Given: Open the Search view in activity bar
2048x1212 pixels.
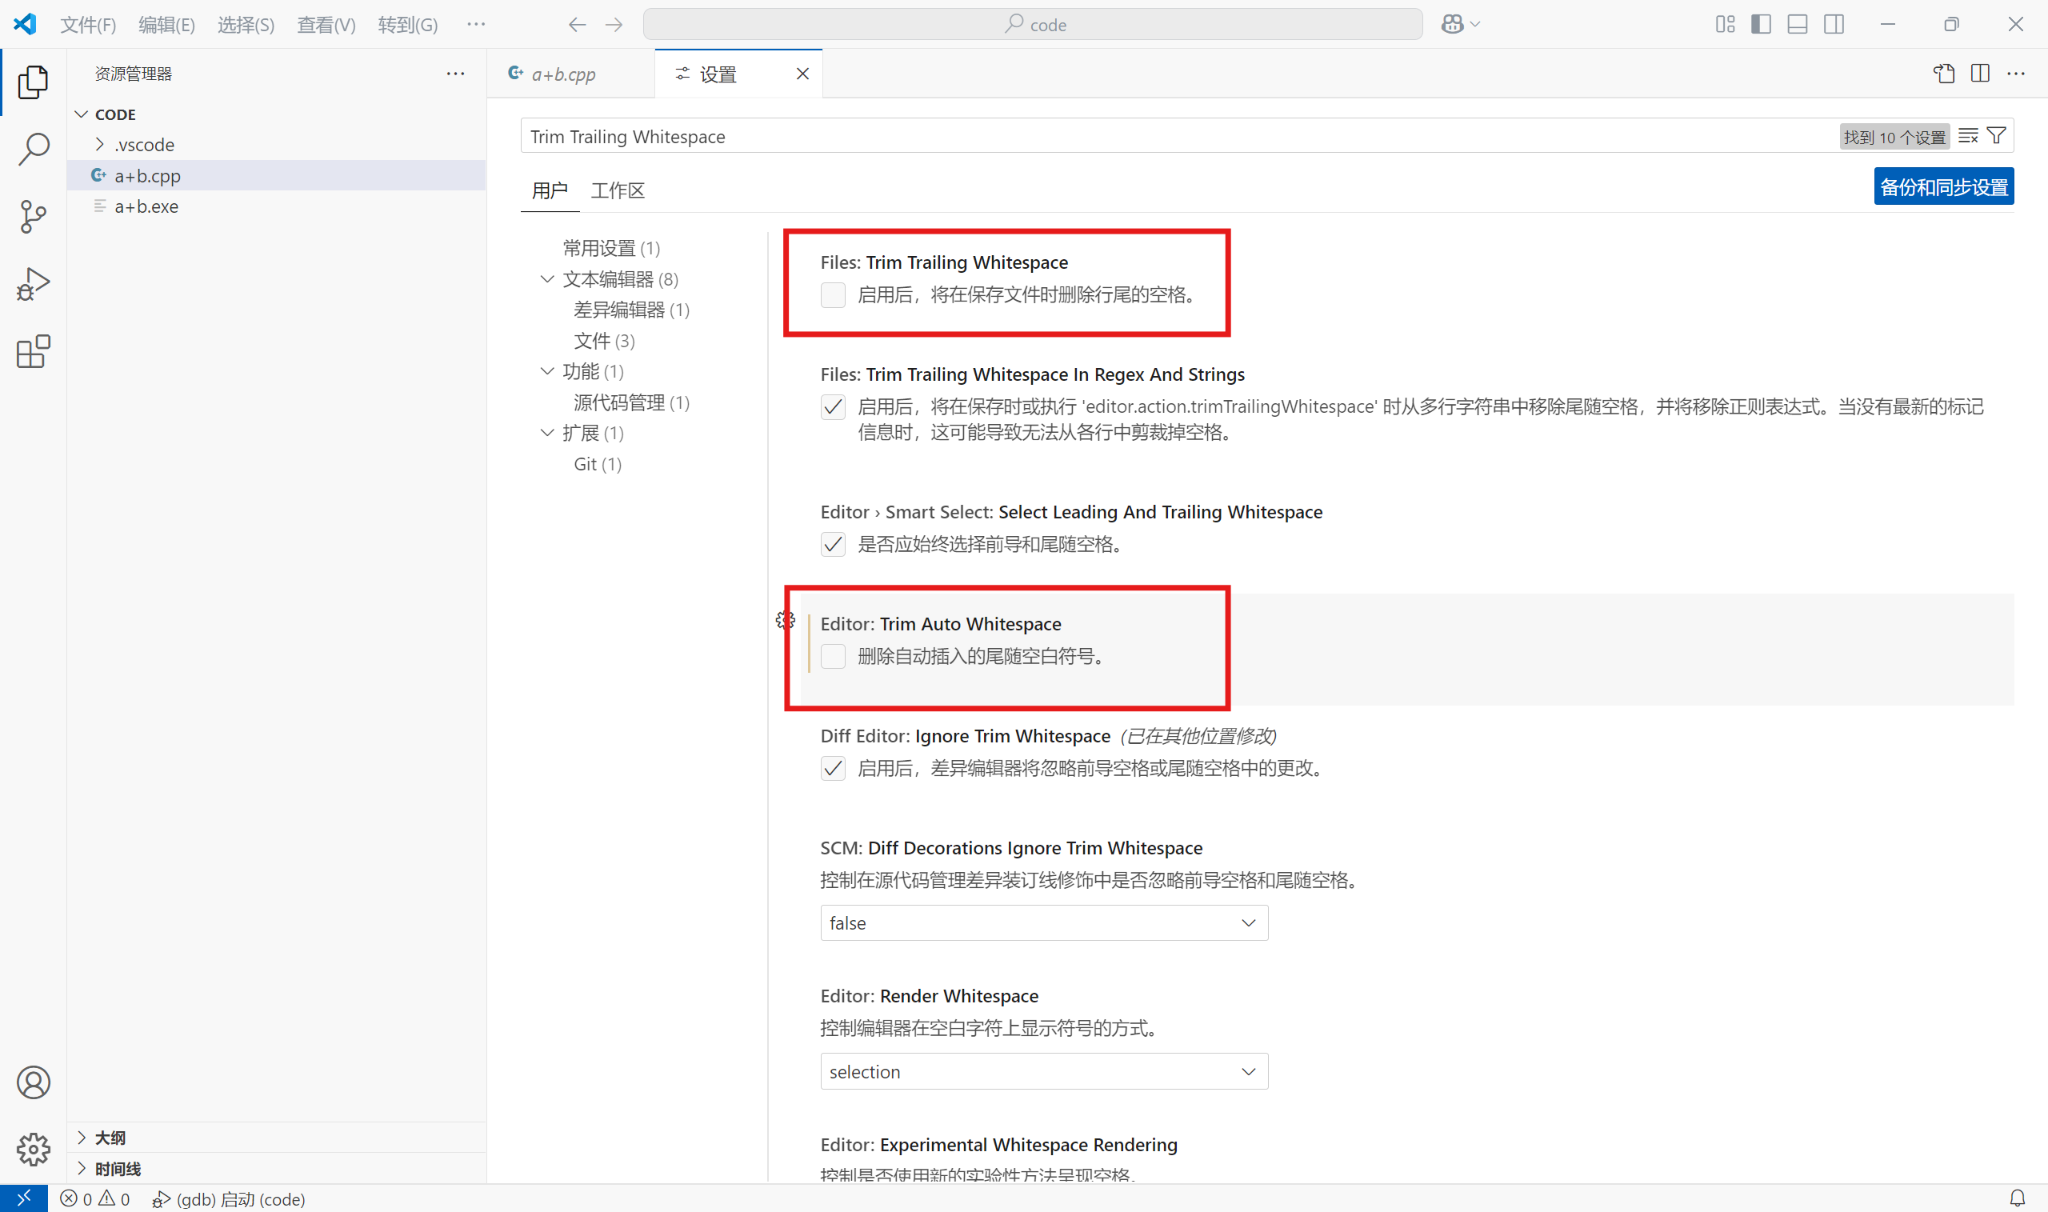Looking at the screenshot, I should click(33, 150).
